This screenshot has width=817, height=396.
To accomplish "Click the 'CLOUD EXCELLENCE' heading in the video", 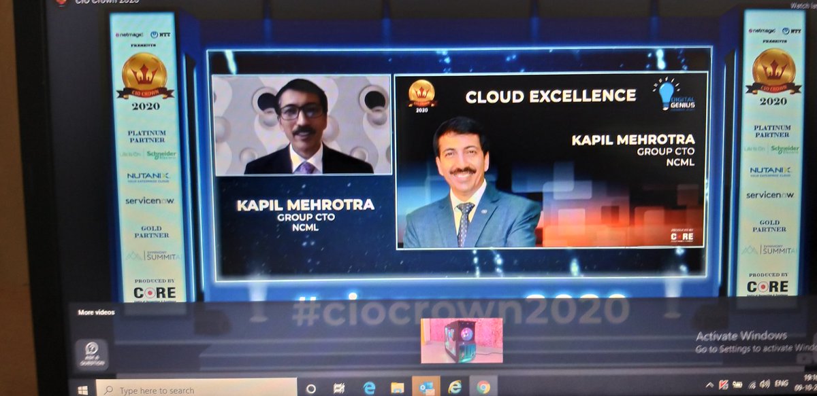I will [x=550, y=96].
